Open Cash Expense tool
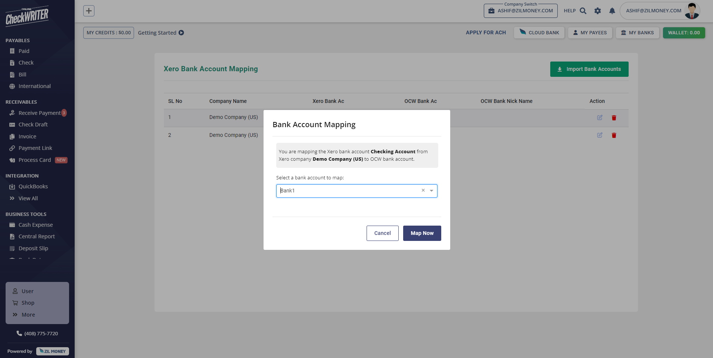This screenshot has height=358, width=713. pos(35,225)
